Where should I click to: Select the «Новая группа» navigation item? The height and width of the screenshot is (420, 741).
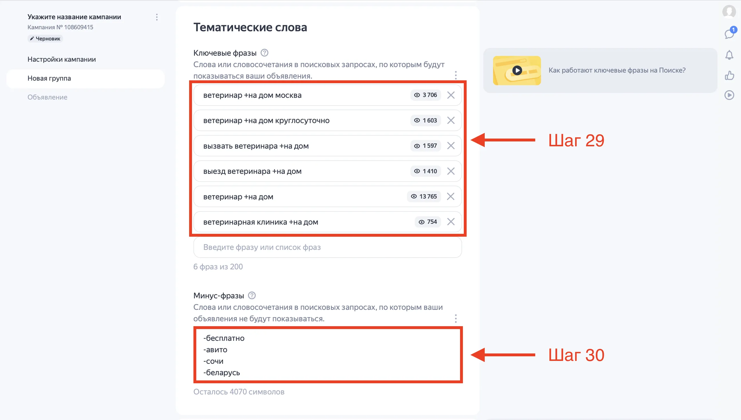tap(49, 78)
